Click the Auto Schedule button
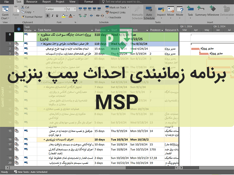Screen dimensions: 234x175 pos(149,13)
